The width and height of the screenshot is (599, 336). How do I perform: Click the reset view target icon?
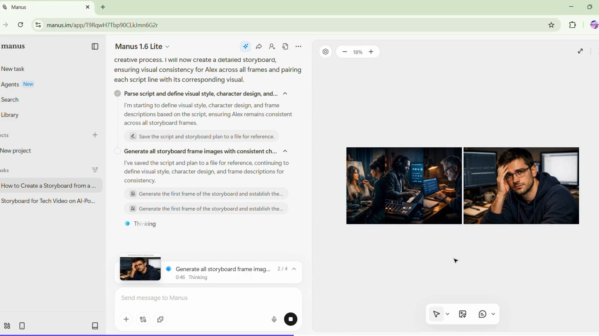click(326, 52)
